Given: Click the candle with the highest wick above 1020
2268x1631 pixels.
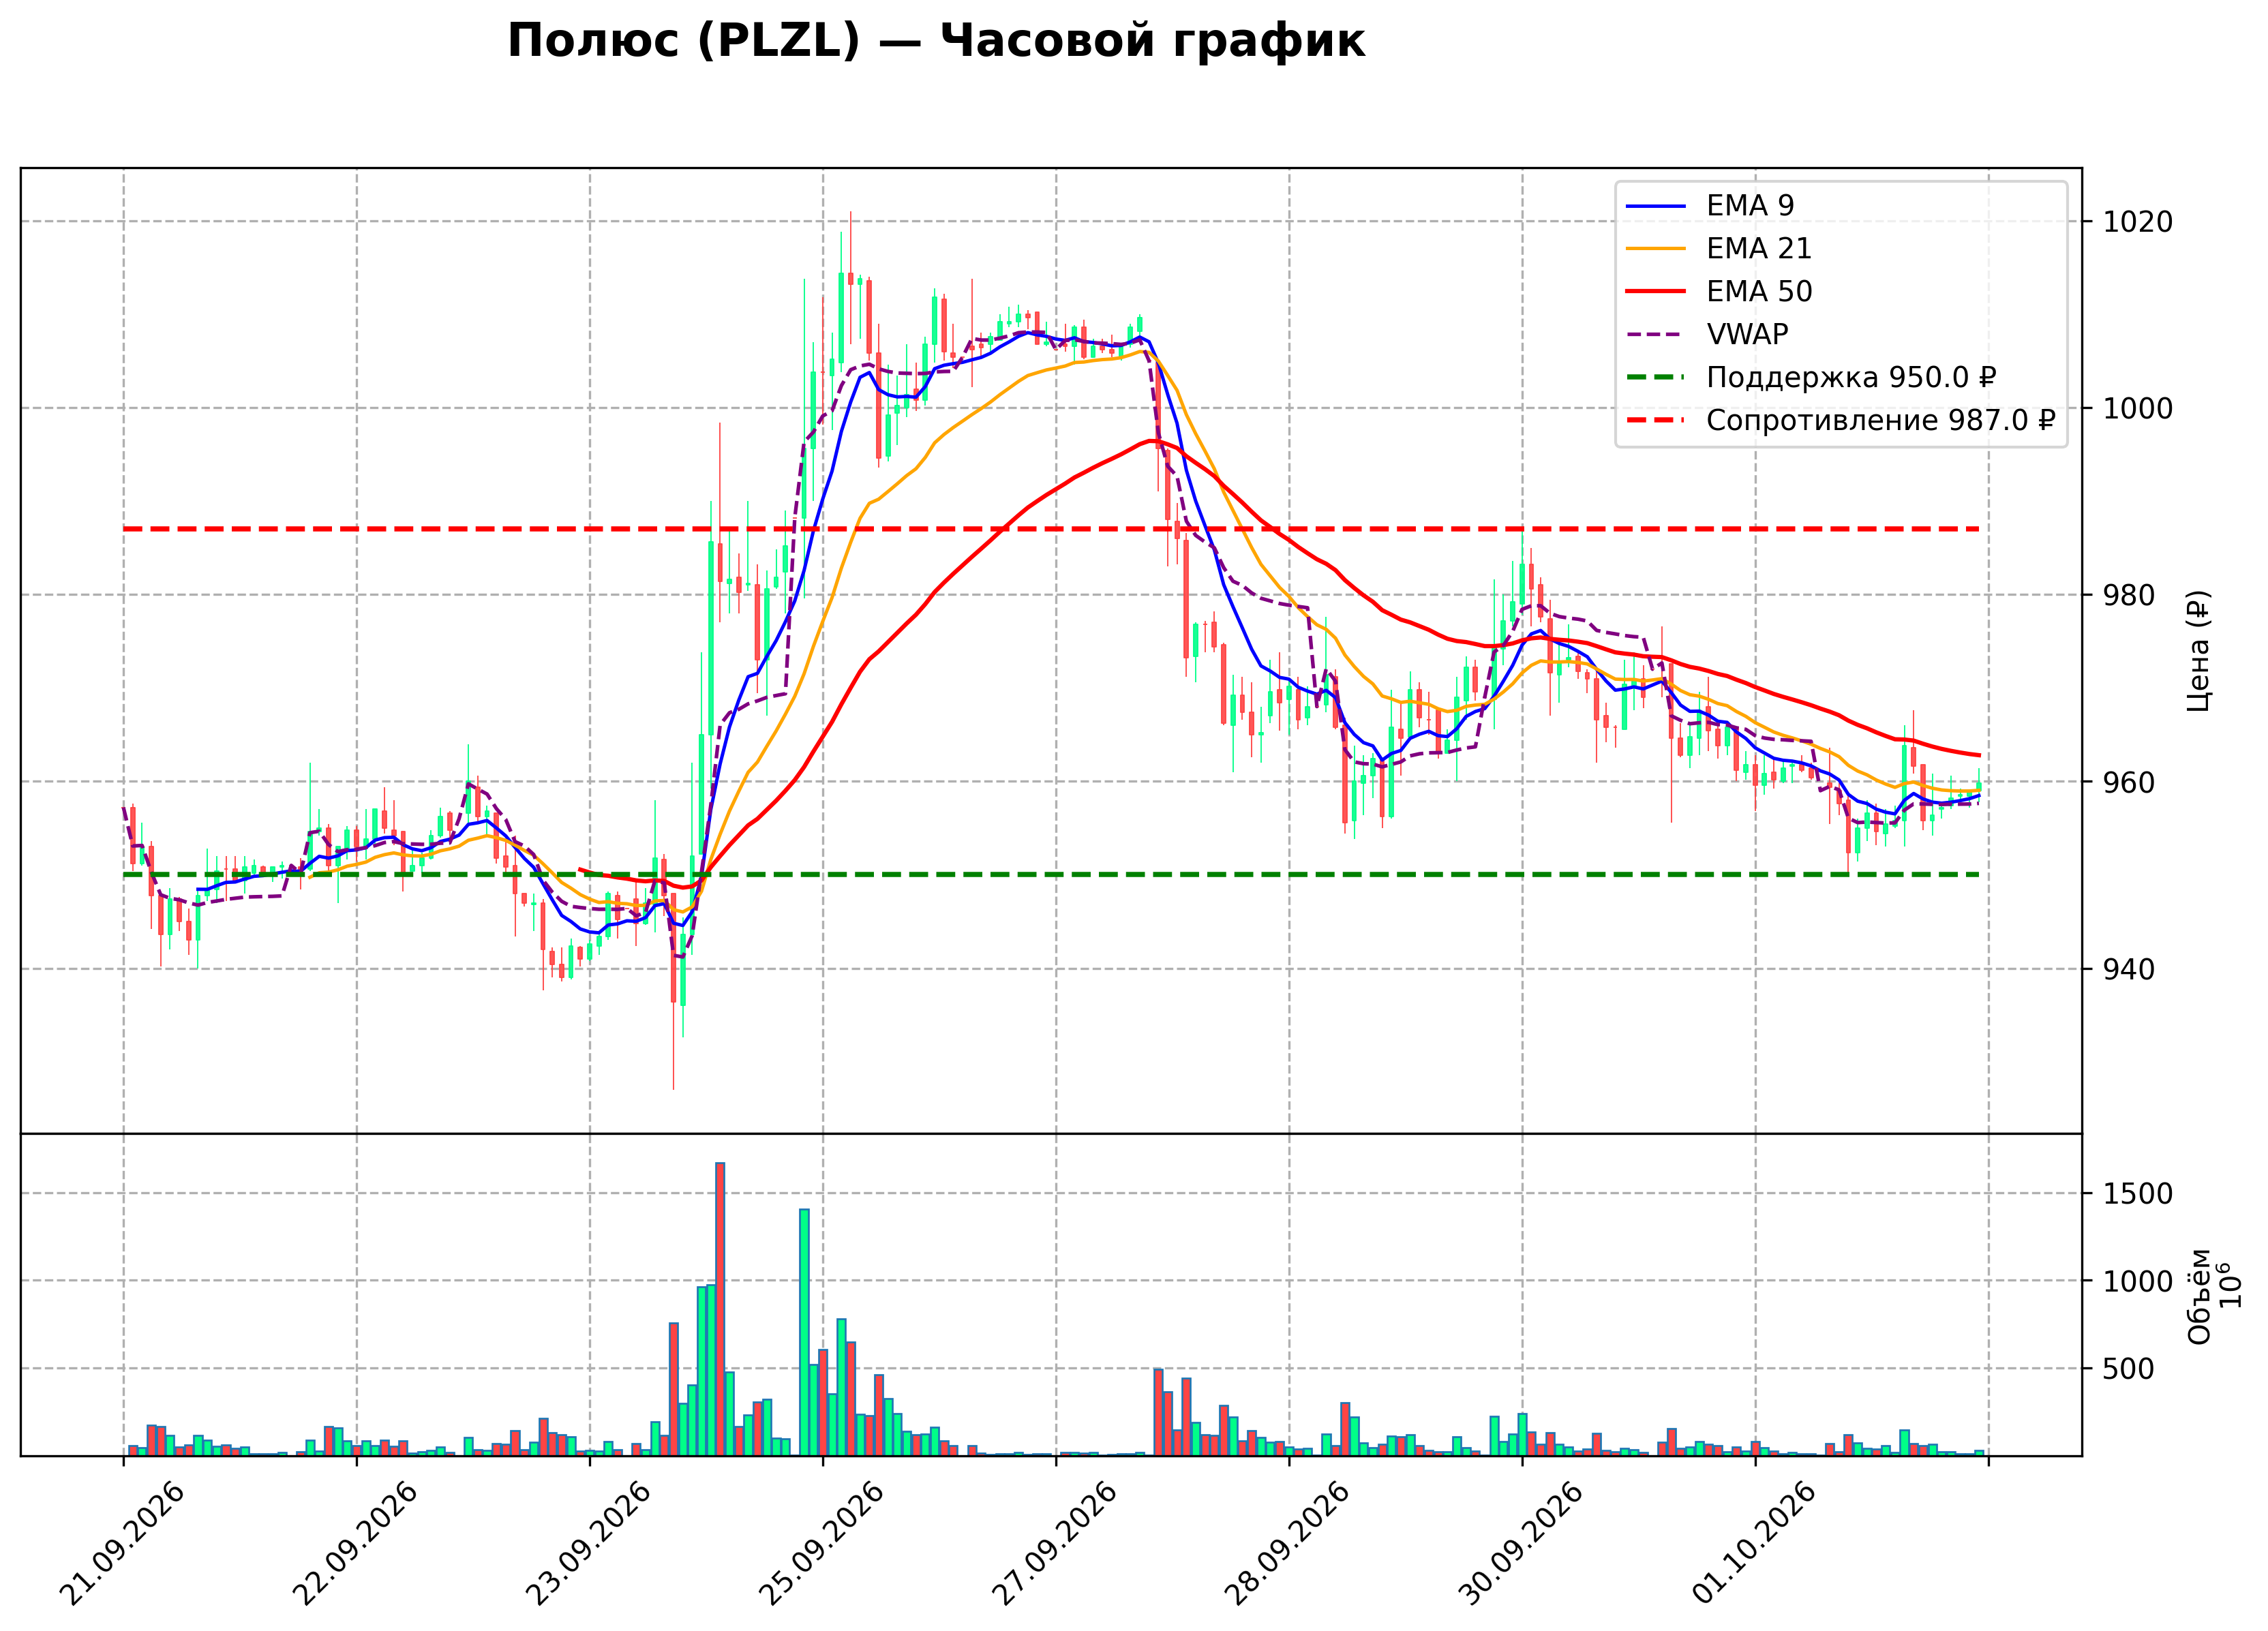Looking at the screenshot, I should [x=851, y=279].
